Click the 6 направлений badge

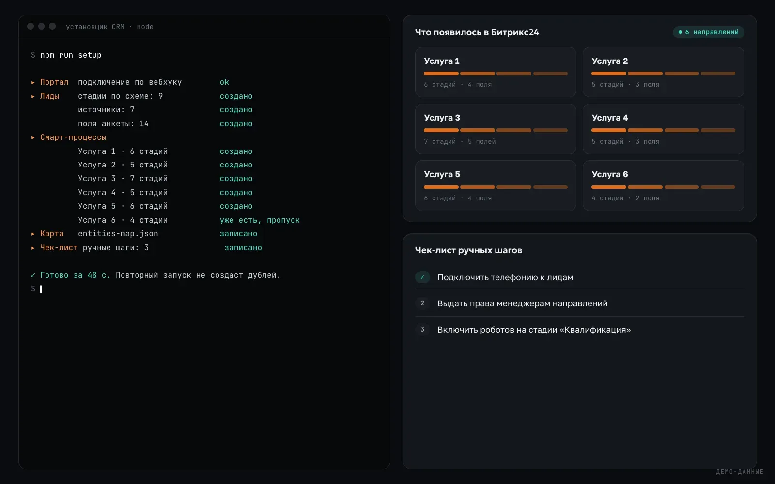tap(708, 32)
